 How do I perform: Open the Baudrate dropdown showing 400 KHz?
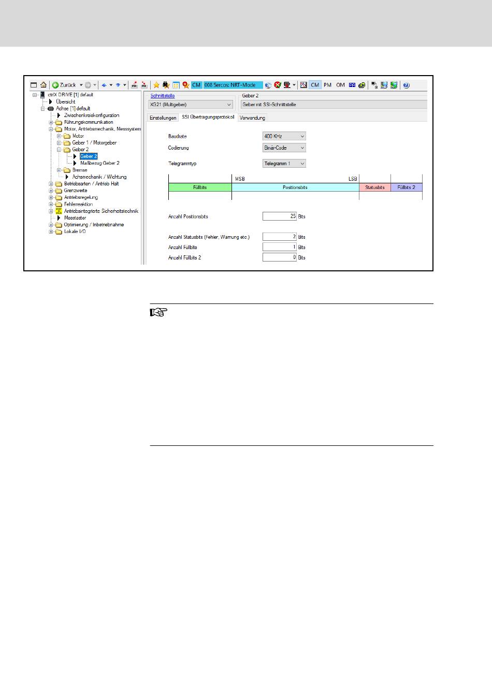pos(284,136)
